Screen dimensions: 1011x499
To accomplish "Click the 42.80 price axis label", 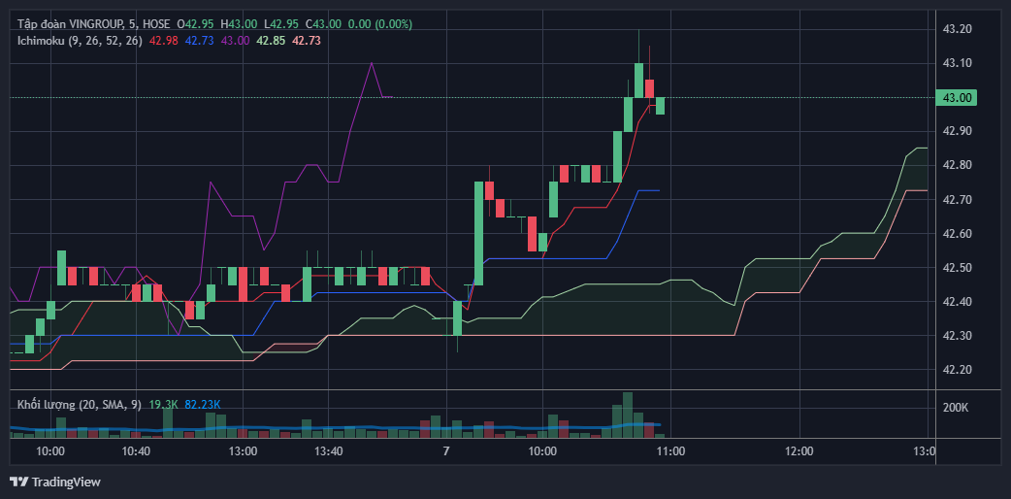I will click(957, 165).
